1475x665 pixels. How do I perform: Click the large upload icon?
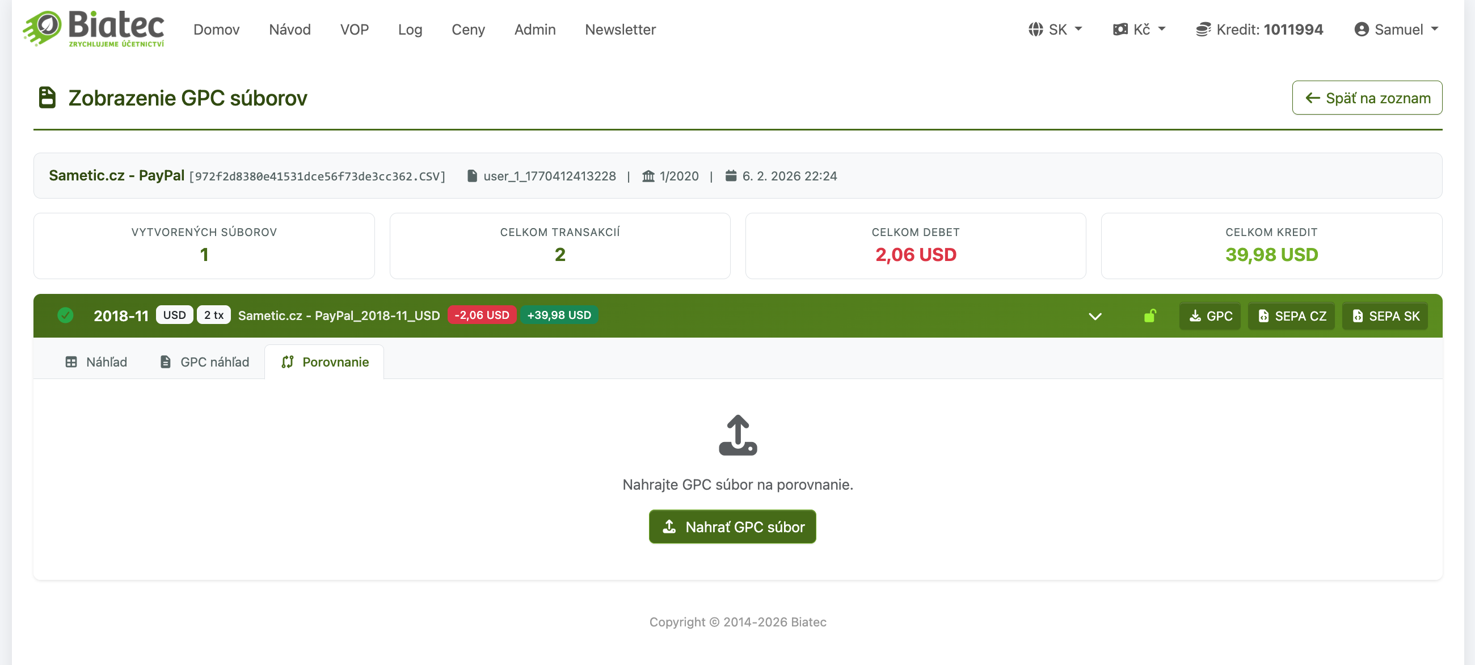point(737,435)
